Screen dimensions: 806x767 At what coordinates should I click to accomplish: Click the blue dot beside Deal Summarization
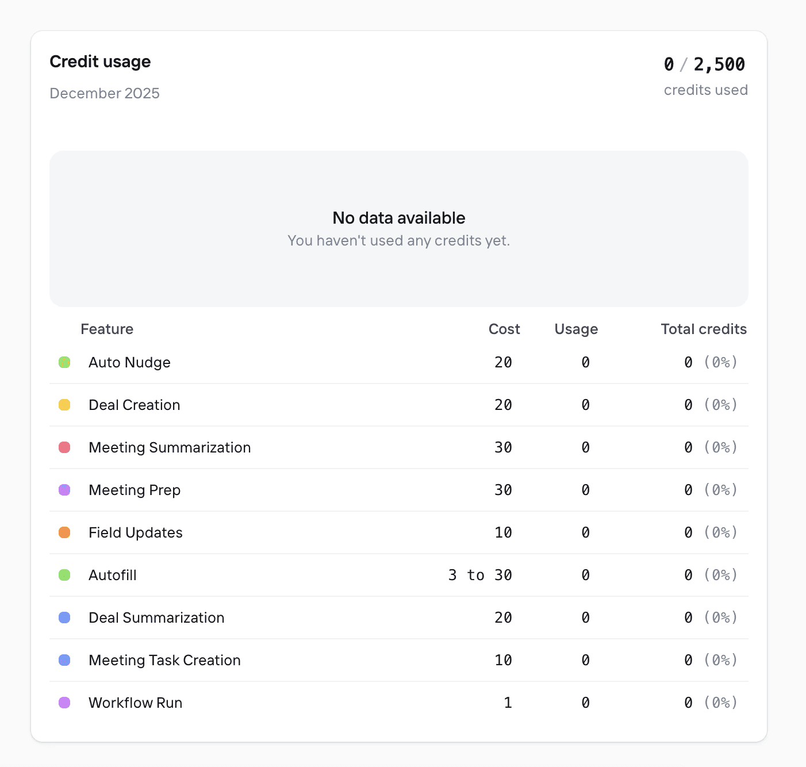click(x=64, y=618)
